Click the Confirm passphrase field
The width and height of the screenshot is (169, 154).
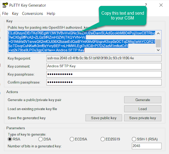pyautogui.click(x=104, y=82)
